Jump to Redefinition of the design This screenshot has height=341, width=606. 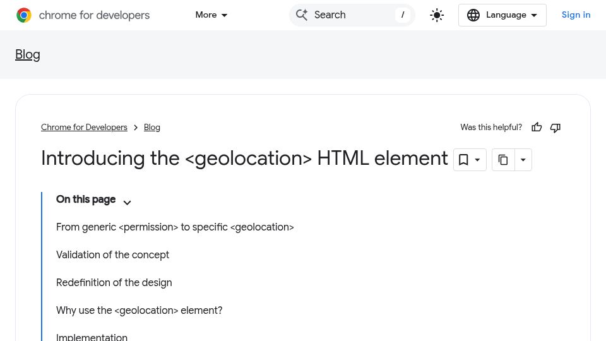(x=114, y=283)
